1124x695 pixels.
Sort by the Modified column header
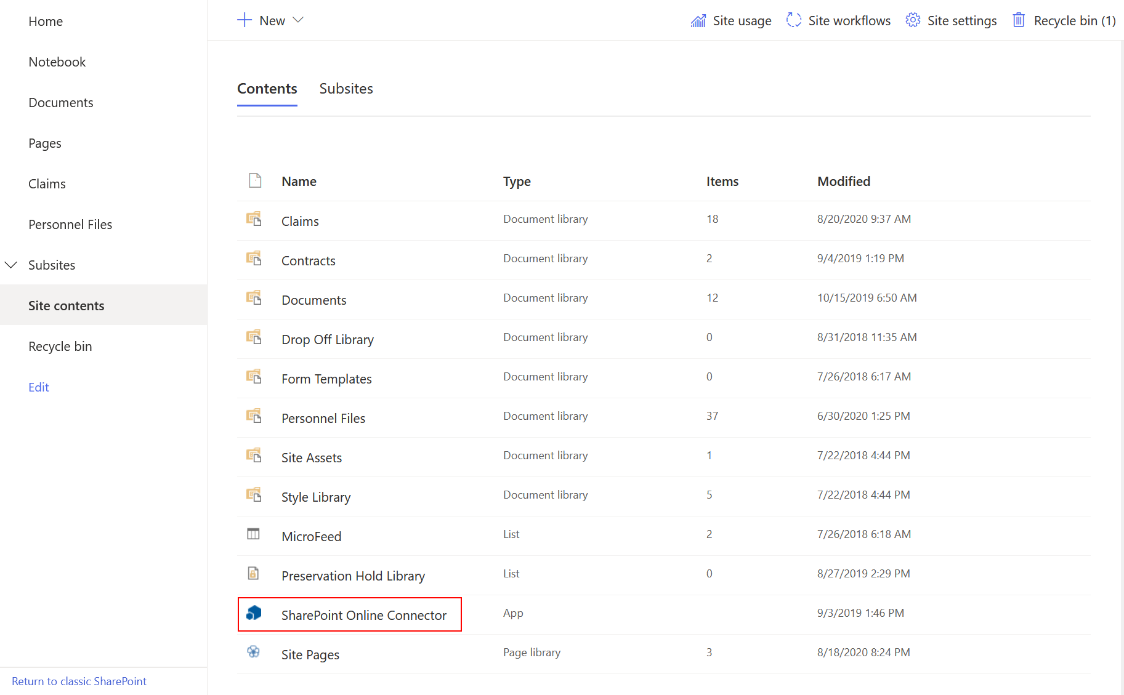pos(843,181)
